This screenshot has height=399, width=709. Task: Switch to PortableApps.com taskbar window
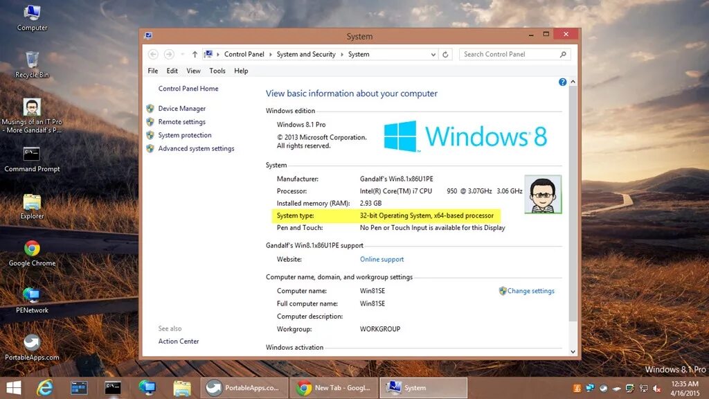(244, 388)
